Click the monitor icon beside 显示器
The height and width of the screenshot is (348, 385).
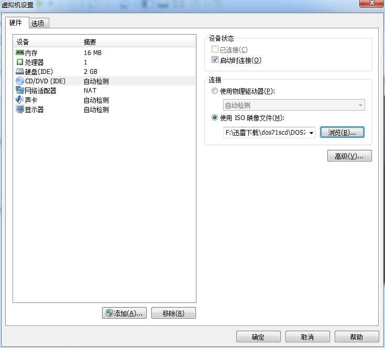pyautogui.click(x=20, y=109)
